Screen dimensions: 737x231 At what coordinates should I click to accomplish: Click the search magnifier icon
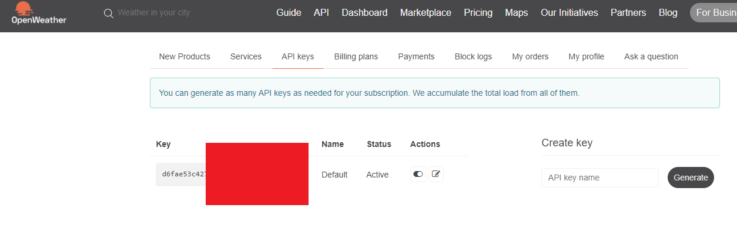coord(108,13)
